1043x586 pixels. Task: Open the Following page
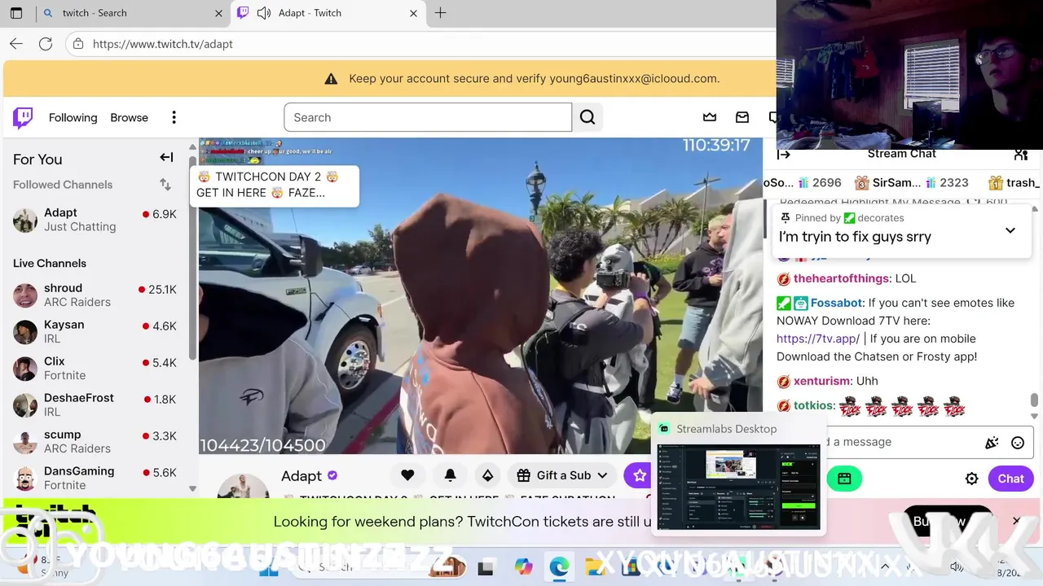pyautogui.click(x=73, y=118)
